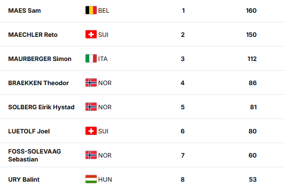285x190 pixels.
Task: Click the Norwegian flag beside Foss-Solevaag Sebastian
Action: pyautogui.click(x=91, y=155)
